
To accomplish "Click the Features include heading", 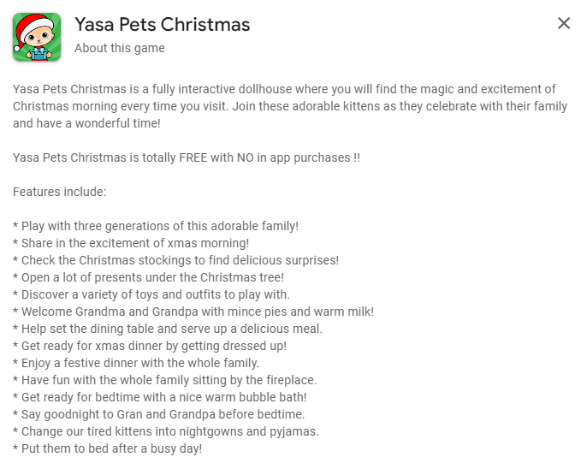I will click(x=59, y=192).
